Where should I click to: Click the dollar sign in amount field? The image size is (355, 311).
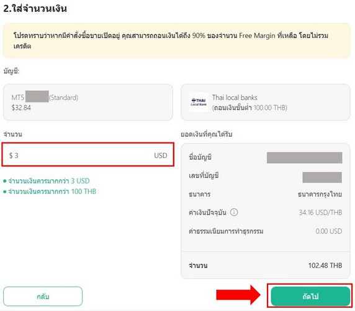(11, 155)
